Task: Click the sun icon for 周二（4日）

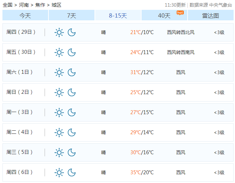Action: (x=59, y=132)
